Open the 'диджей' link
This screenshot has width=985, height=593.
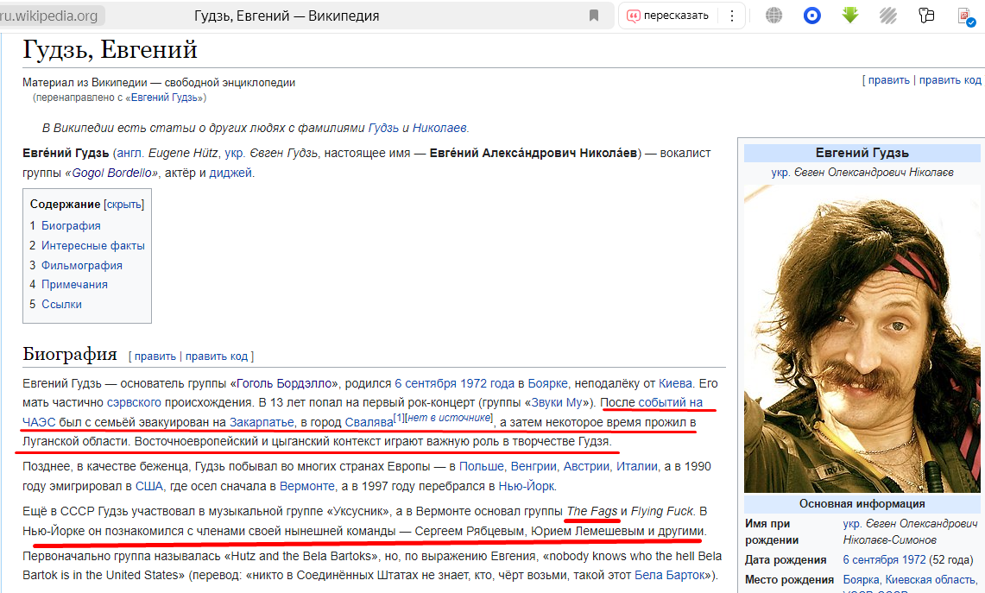pyautogui.click(x=230, y=173)
